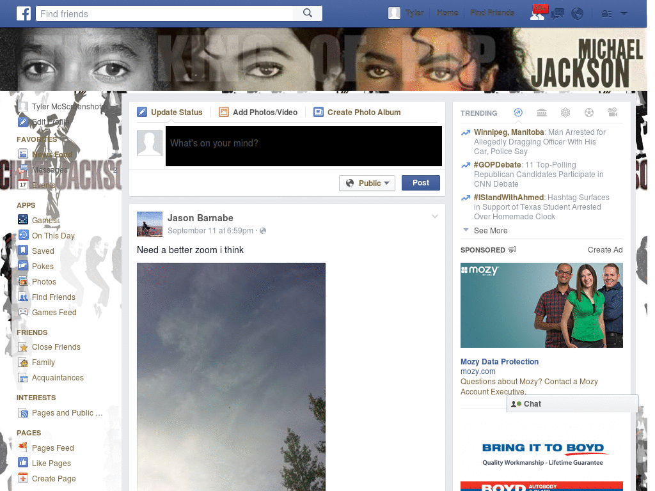Image resolution: width=655 pixels, height=491 pixels.
Task: Change post audience with the Public dropdown
Action: 367,182
